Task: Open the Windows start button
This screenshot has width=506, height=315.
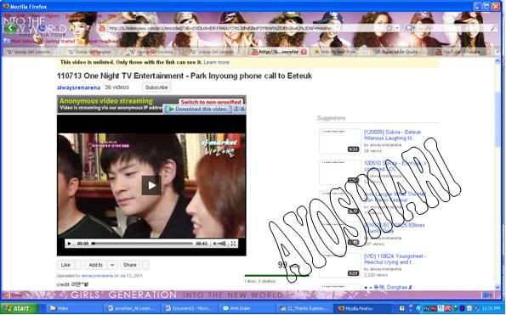Action: [19, 308]
